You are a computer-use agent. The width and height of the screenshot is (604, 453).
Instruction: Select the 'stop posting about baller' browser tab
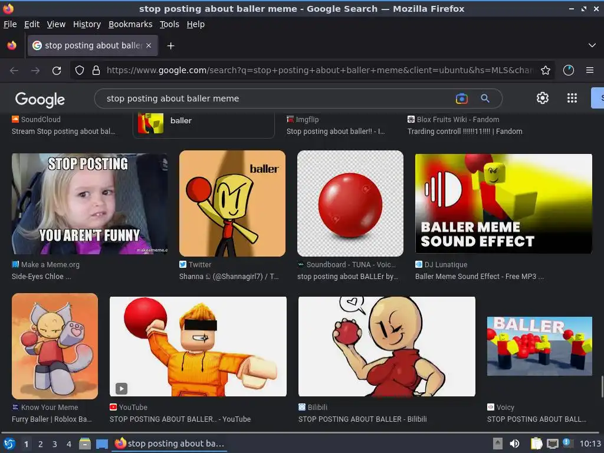pyautogui.click(x=93, y=45)
